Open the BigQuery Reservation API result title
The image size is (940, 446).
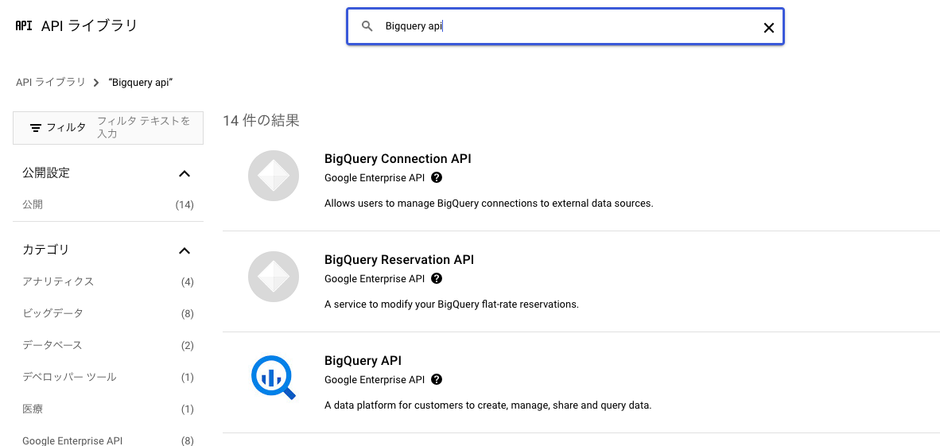tap(398, 259)
